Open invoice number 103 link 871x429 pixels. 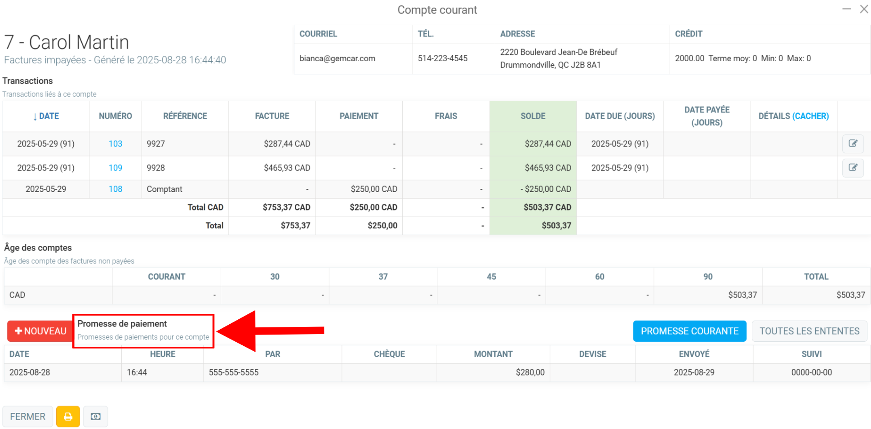[x=116, y=144]
